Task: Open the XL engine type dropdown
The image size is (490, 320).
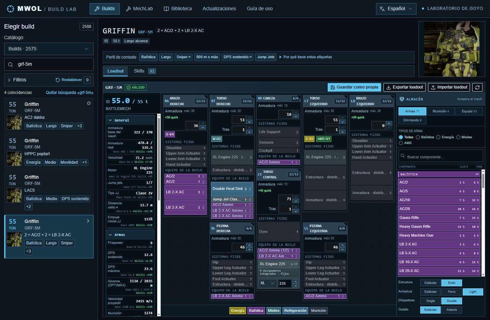Action: 267,283
